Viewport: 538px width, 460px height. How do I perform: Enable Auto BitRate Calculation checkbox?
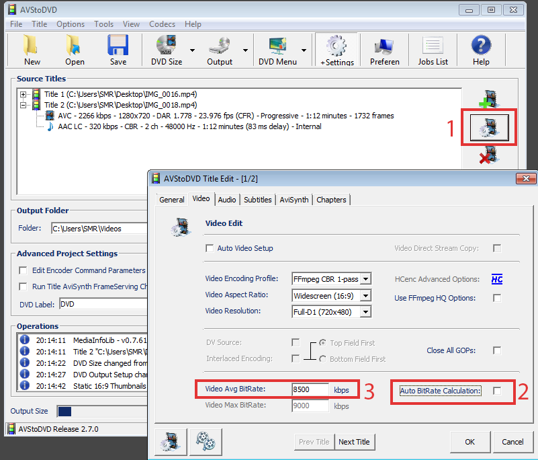[x=497, y=391]
